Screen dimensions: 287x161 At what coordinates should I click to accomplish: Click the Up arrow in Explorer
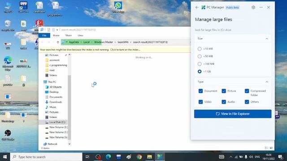click(x=58, y=42)
